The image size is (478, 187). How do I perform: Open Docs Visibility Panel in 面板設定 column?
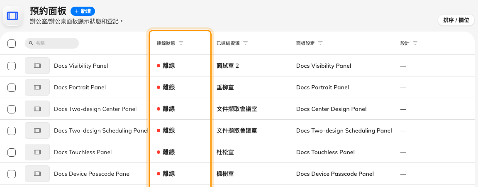(324, 66)
